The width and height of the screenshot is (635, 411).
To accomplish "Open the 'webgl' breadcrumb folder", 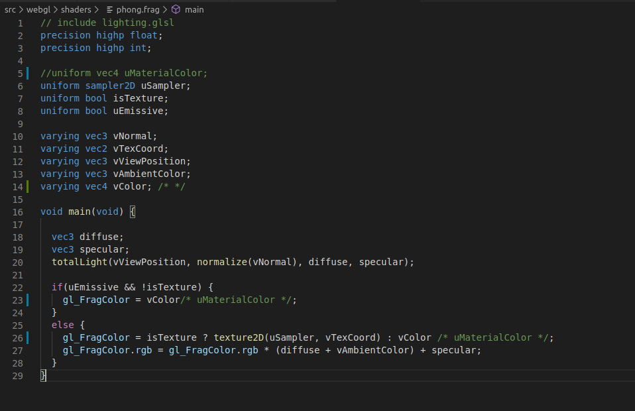I will pos(38,10).
